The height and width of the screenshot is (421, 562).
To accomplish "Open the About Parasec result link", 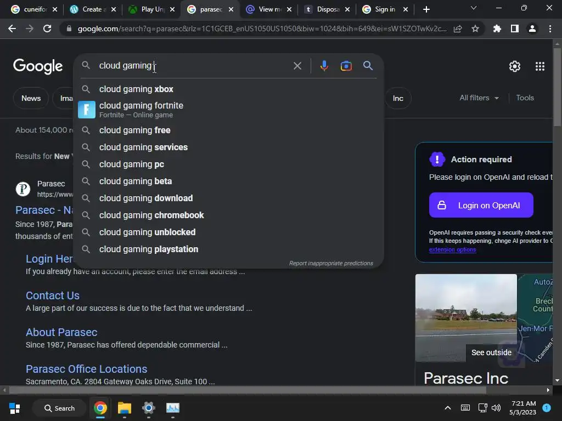I will 61,332.
